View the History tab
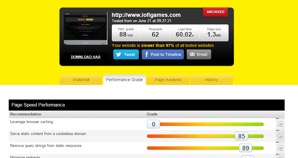The height and width of the screenshot is (158, 298). (211, 80)
